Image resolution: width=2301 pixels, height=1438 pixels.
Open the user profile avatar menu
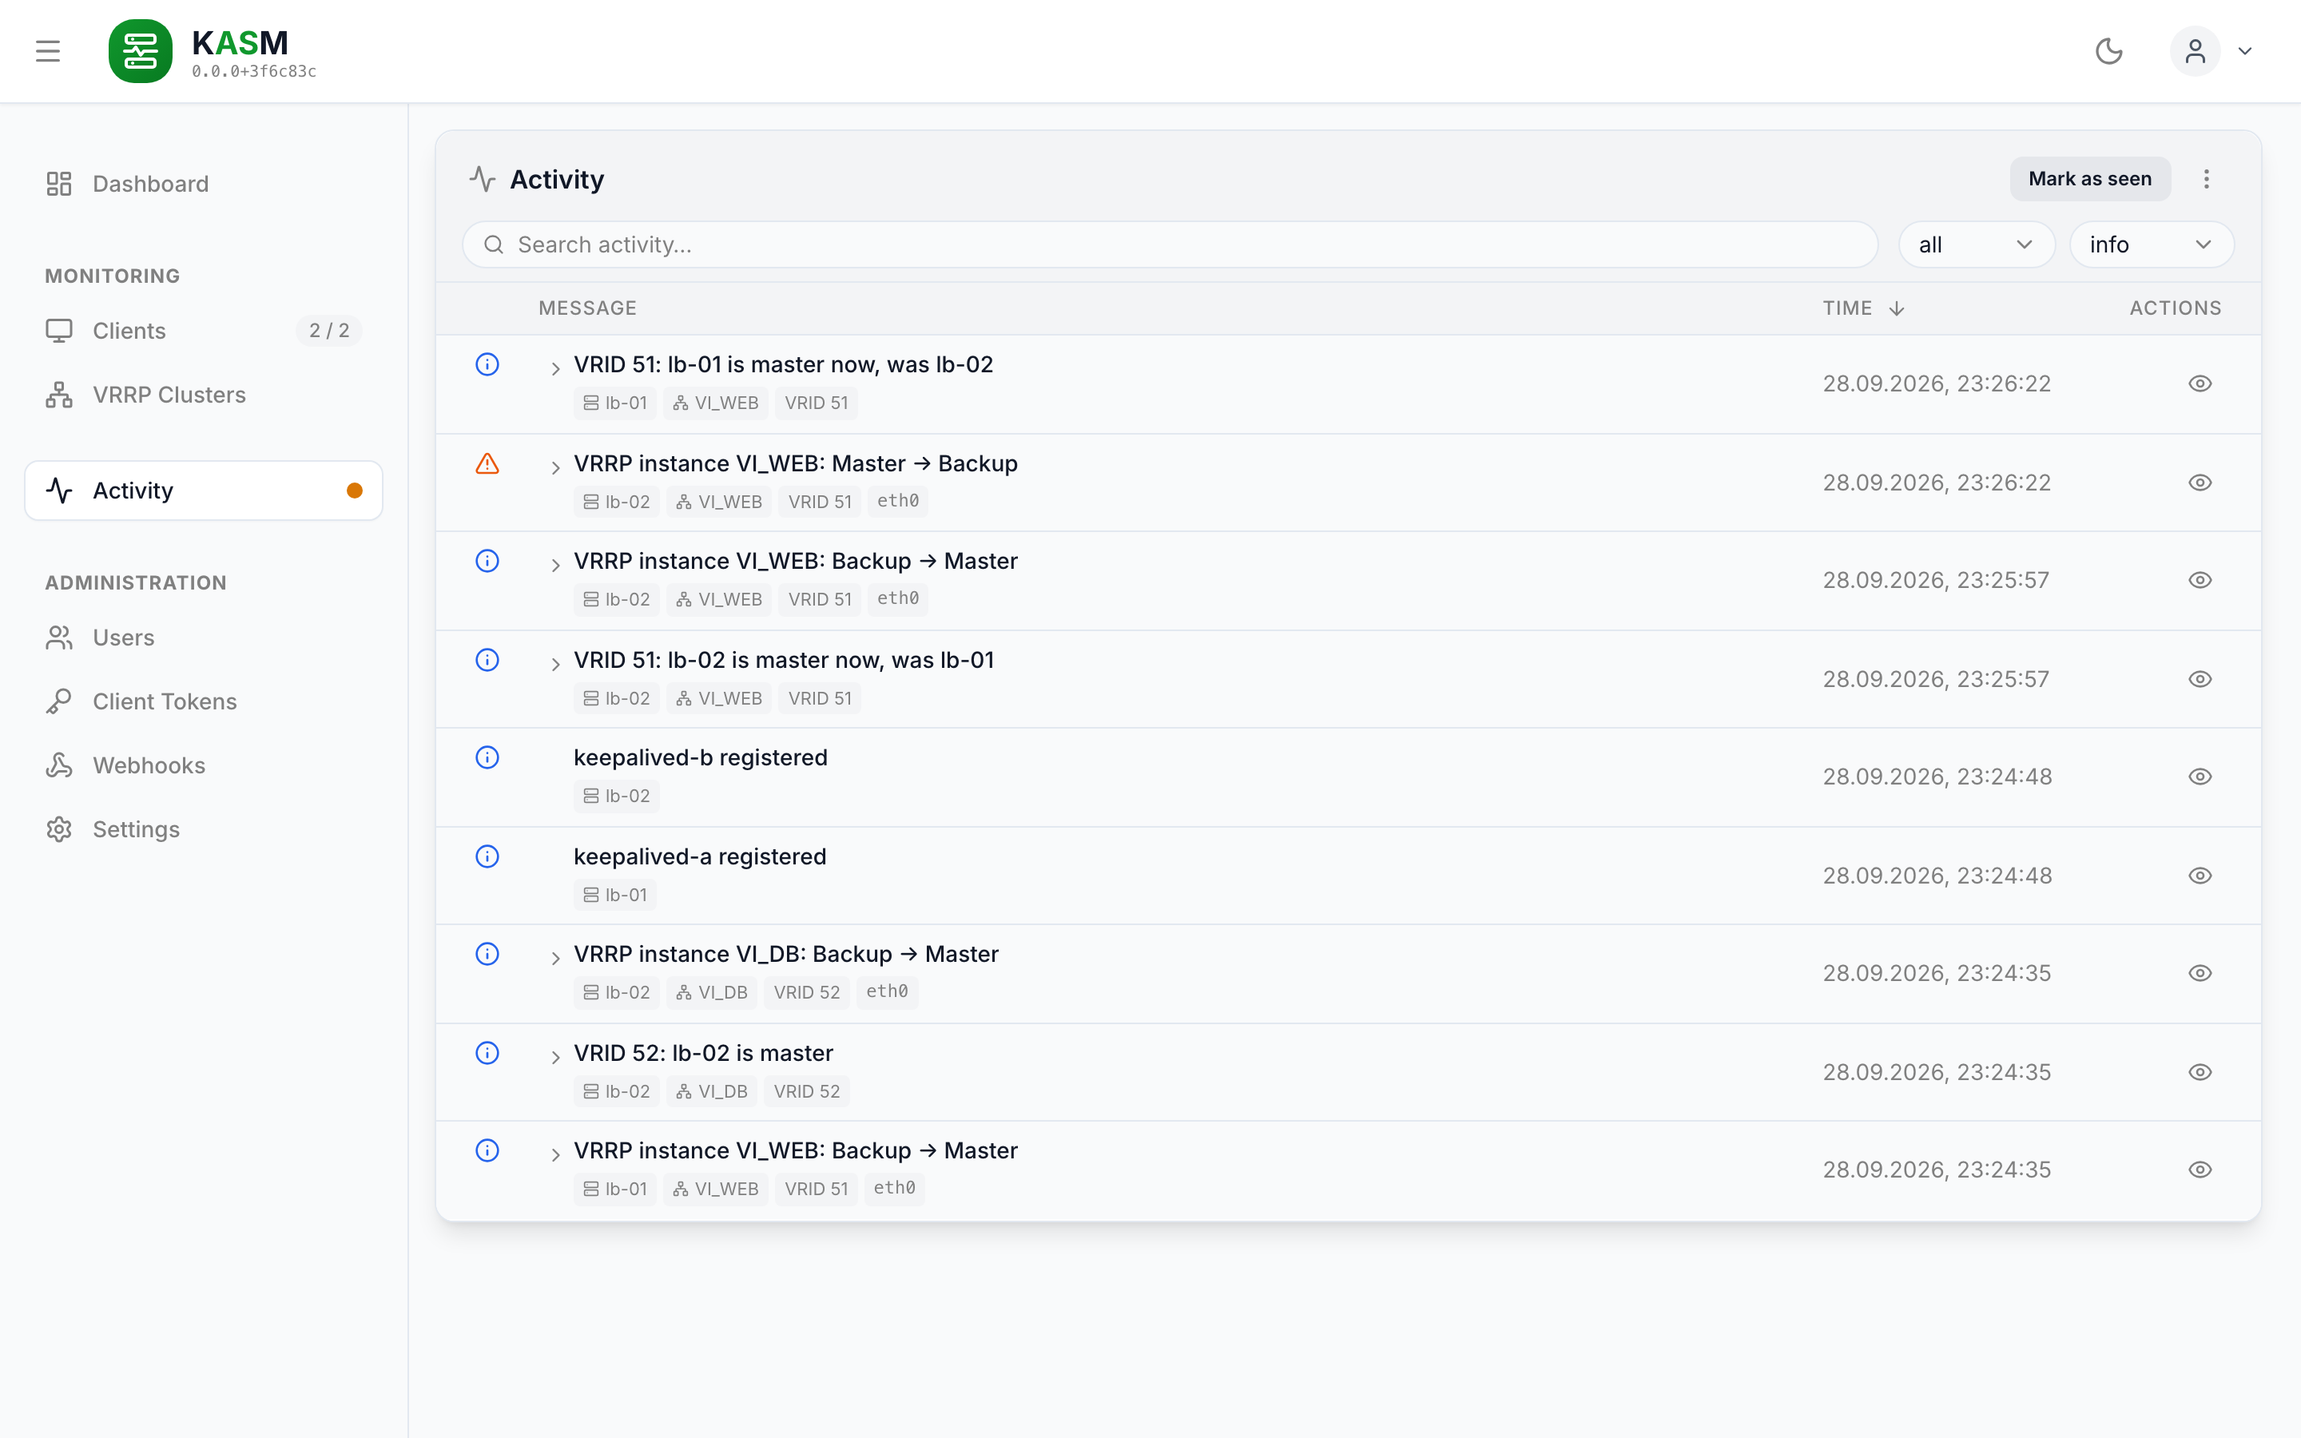pos(2196,51)
